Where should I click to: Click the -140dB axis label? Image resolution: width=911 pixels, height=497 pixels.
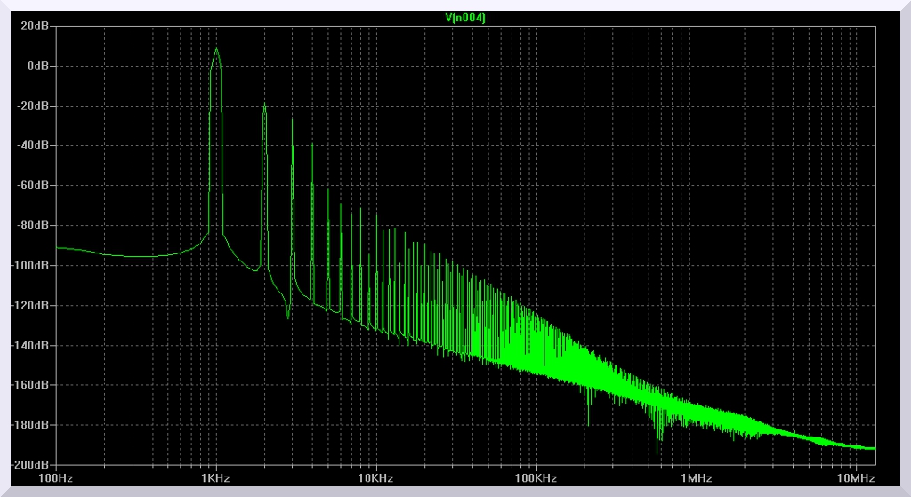32,345
